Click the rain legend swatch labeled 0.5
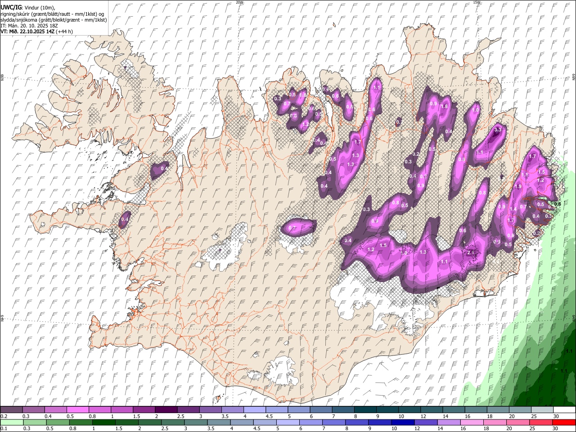The image size is (576, 432). point(58,422)
